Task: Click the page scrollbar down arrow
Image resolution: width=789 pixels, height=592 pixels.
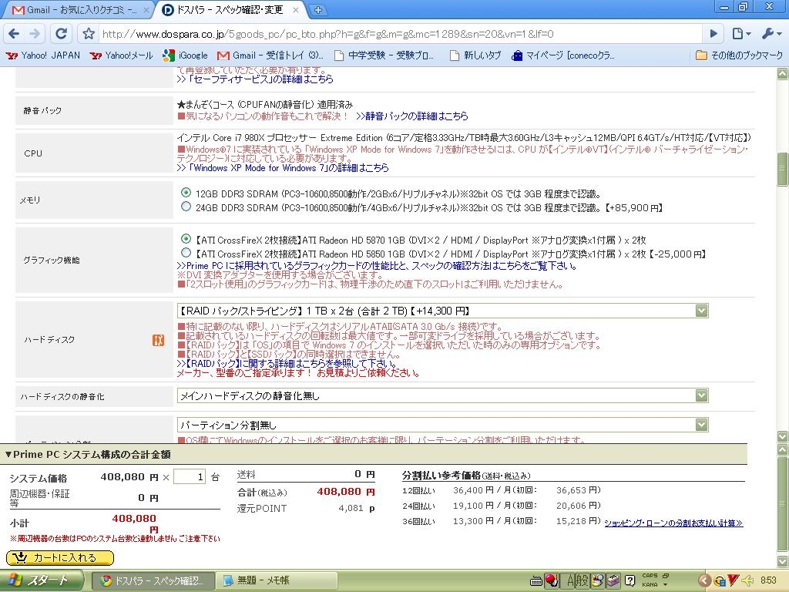Action: tap(783, 436)
